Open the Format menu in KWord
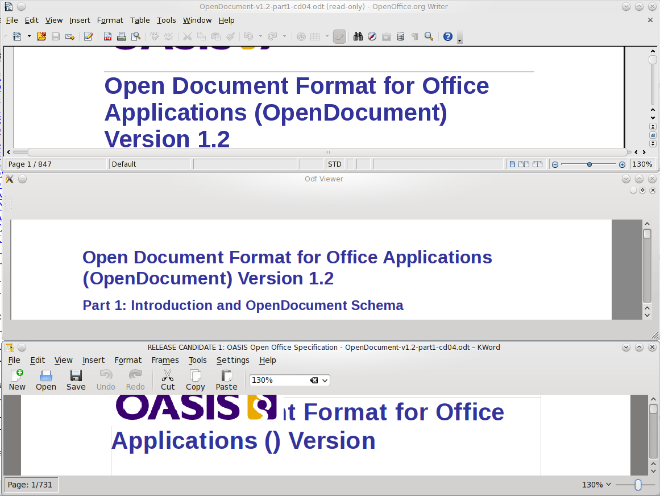660x496 pixels. tap(128, 360)
